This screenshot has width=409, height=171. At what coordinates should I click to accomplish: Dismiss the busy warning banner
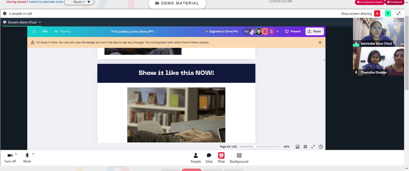(x=320, y=42)
